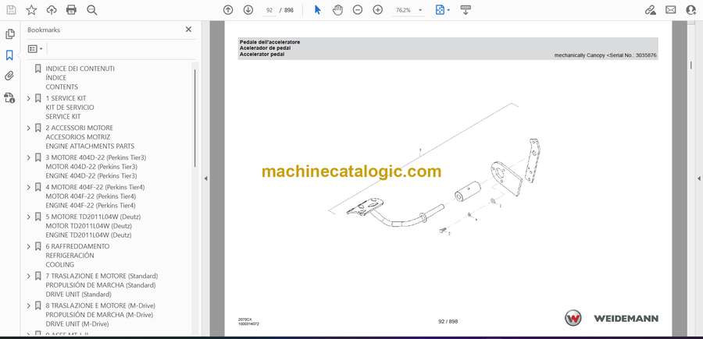Screen dimensions: 703x339
Task: Star this document as a favorite
Action: [x=31, y=10]
